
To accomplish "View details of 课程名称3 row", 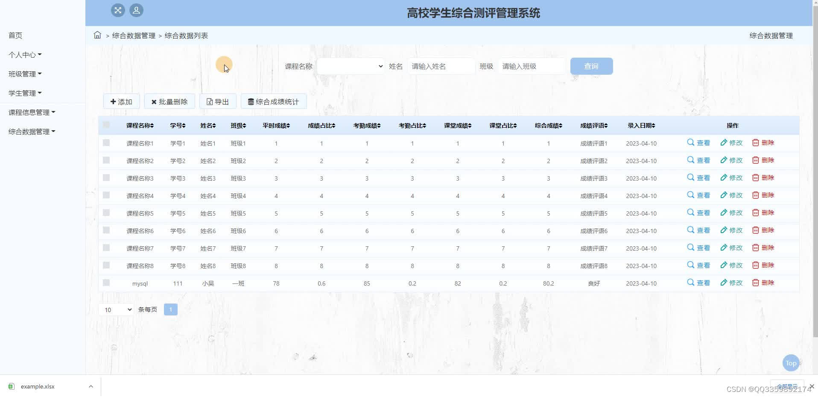I will pos(698,178).
